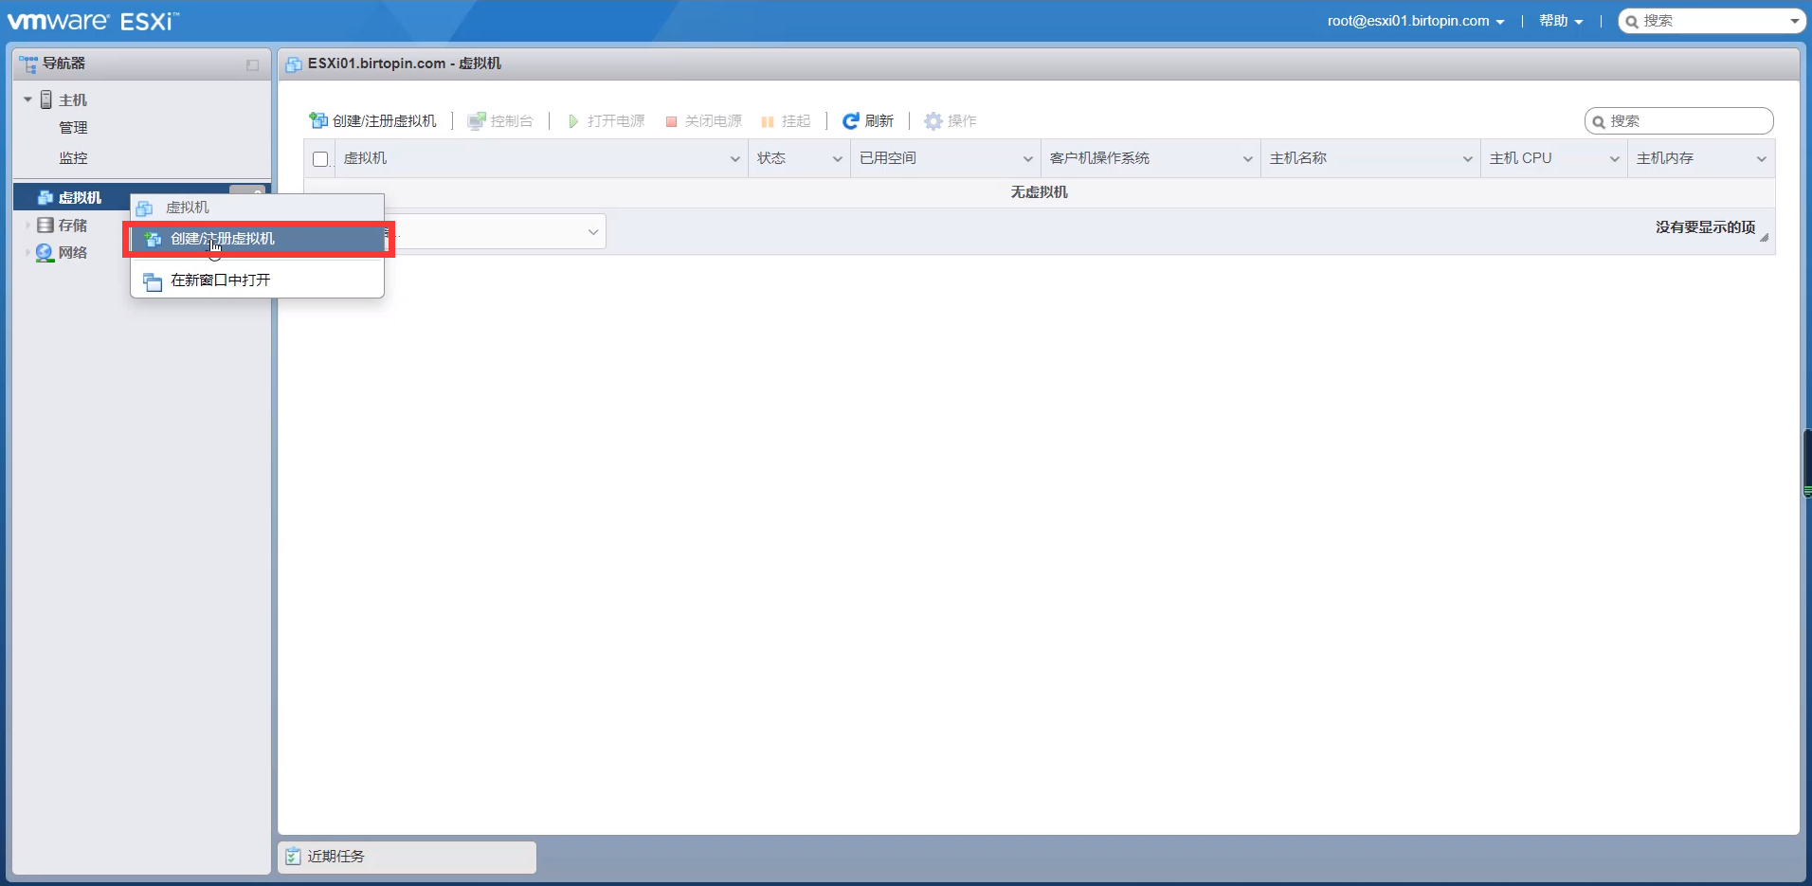
Task: Collapse the Navigator panel with minimize icon
Action: tap(252, 64)
